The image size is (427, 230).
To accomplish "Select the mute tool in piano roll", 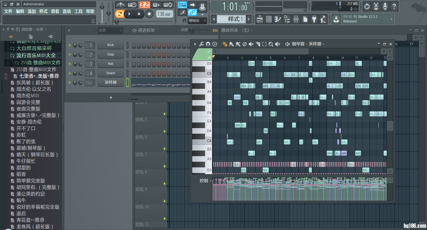I will pyautogui.click(x=251, y=44).
